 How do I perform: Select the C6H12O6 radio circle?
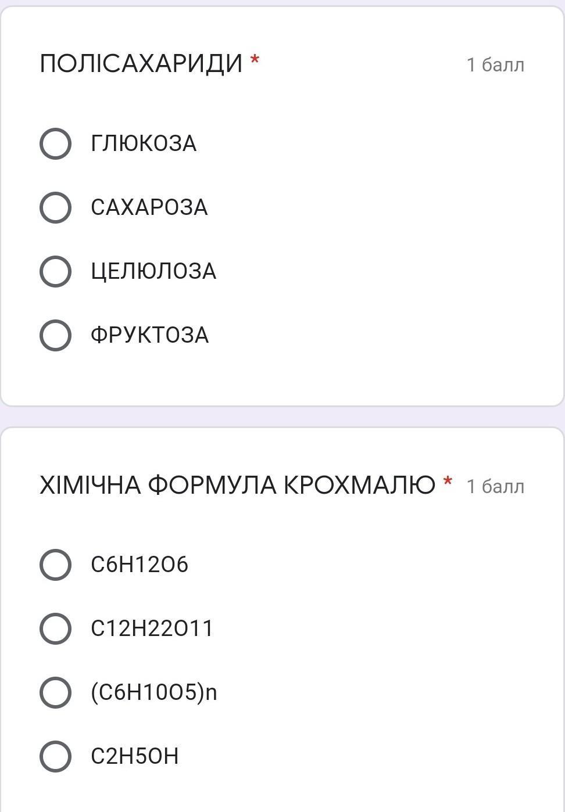click(x=55, y=565)
